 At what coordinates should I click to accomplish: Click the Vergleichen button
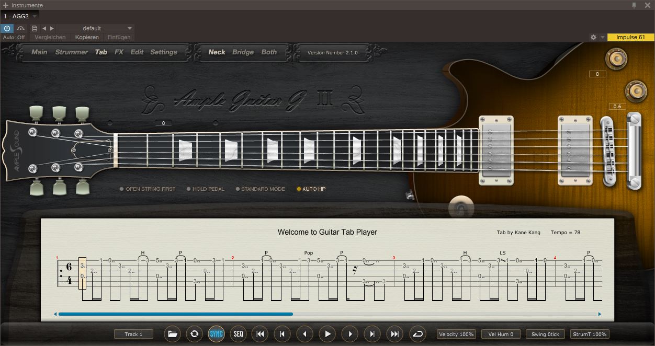[50, 37]
